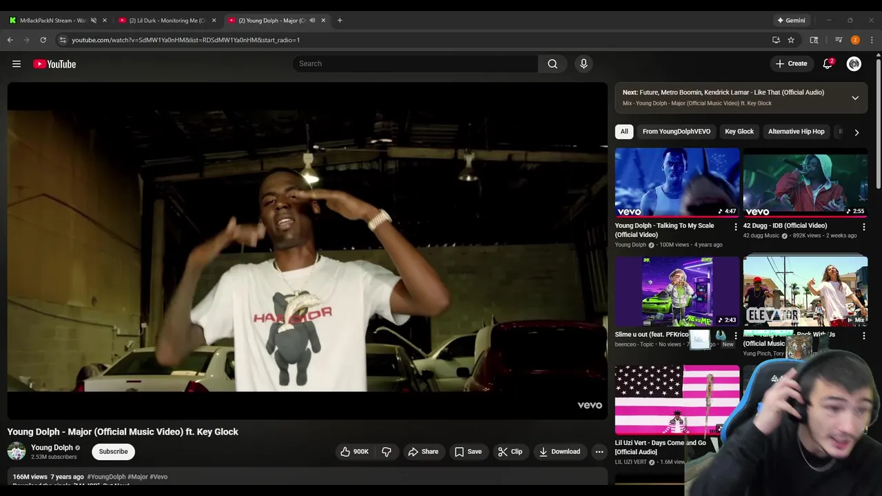This screenshot has height=496, width=882.
Task: Click the #Major hashtag link
Action: [138, 477]
